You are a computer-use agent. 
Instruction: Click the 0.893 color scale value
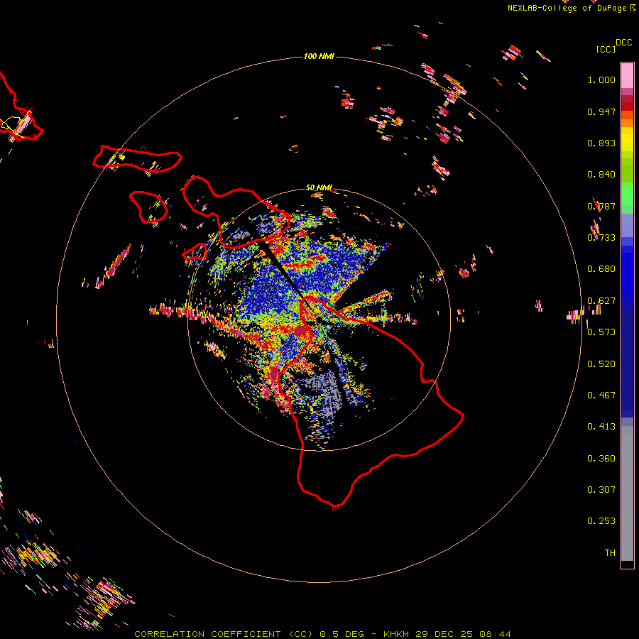tap(601, 143)
